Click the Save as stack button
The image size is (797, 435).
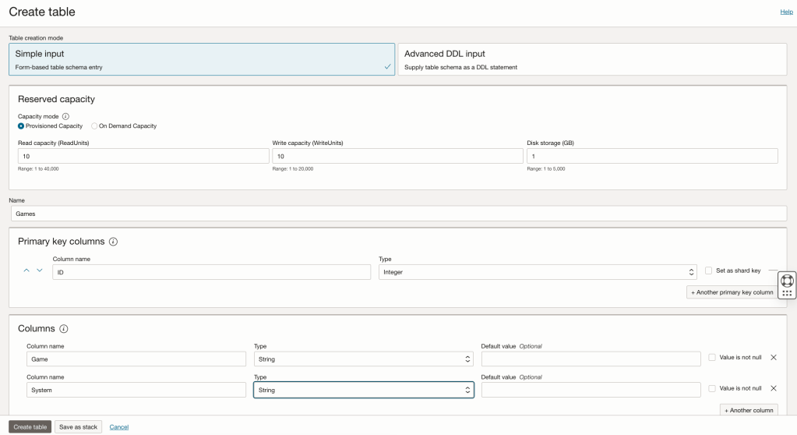(x=79, y=426)
